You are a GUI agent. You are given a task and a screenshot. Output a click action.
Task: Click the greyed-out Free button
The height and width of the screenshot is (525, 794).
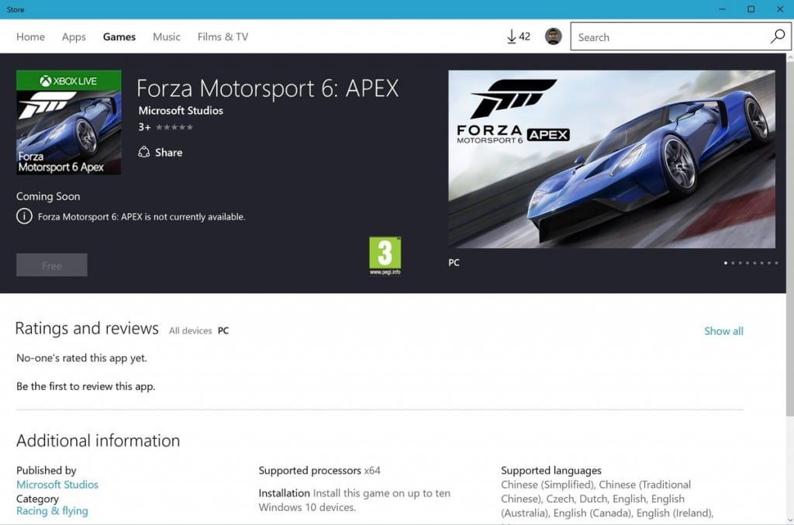(x=52, y=264)
